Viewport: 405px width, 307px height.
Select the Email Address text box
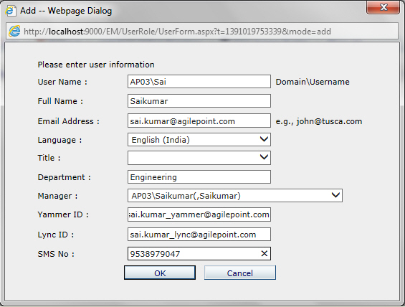click(199, 121)
